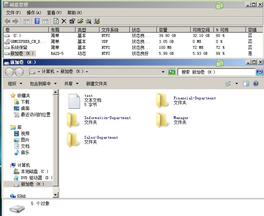Screen dimensions: 264x216
Task: Click the back arrow in Disk Management toolbar
Action: click(x=7, y=21)
